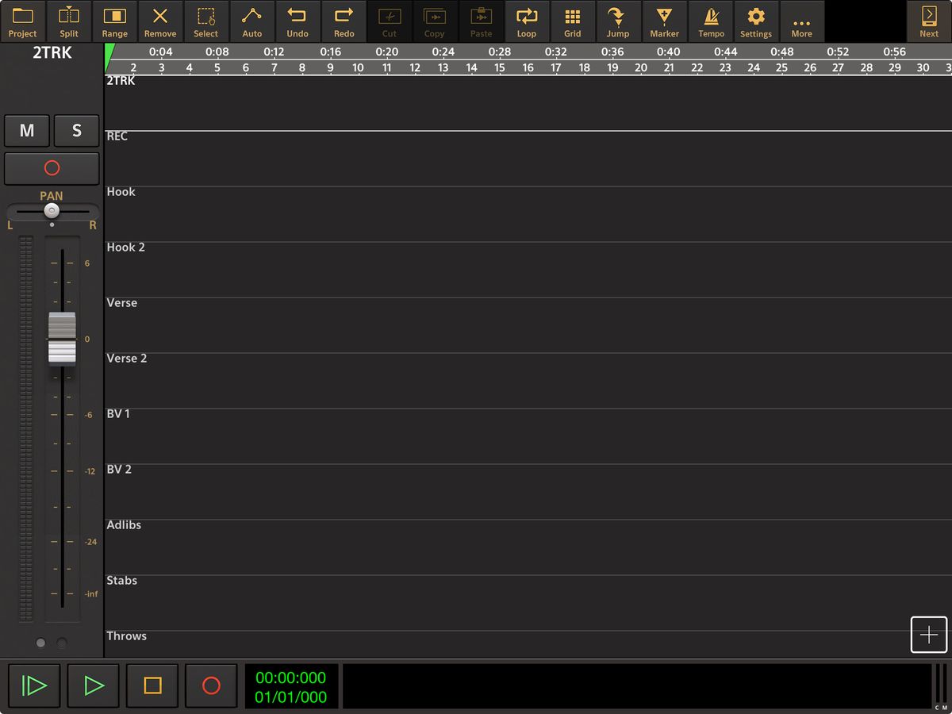Solo the 2TRK track

click(77, 131)
